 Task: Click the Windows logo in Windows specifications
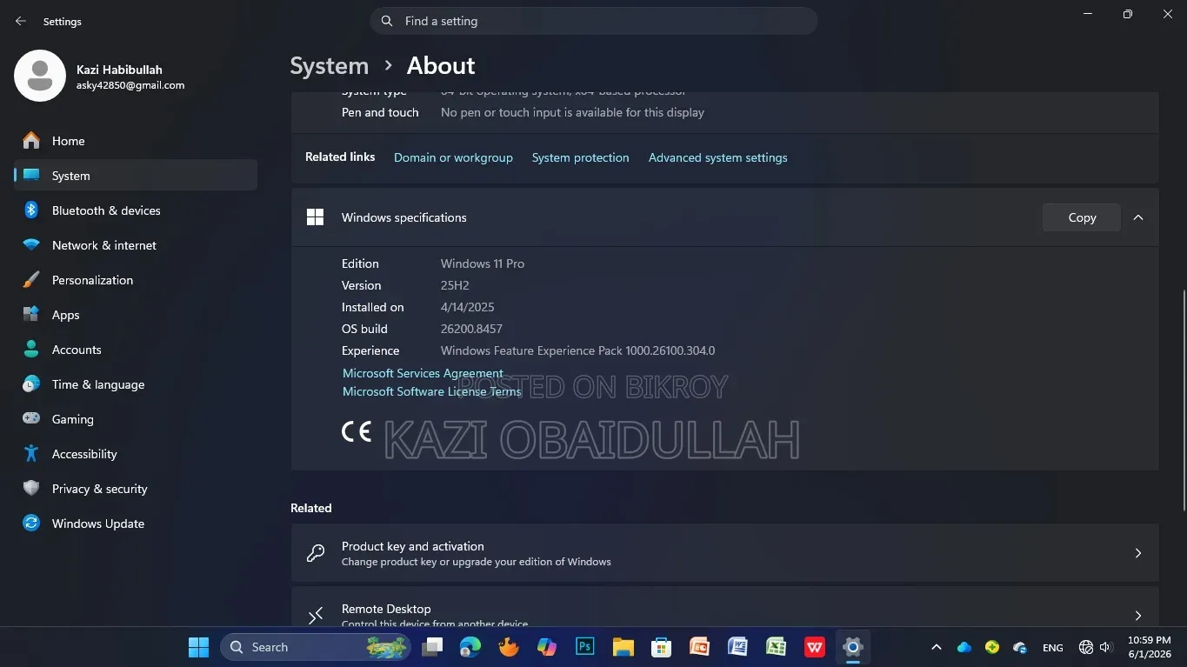pyautogui.click(x=316, y=217)
